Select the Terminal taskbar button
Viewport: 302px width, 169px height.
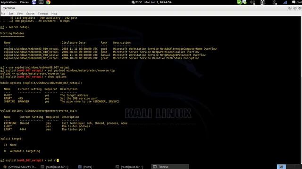click(170, 167)
